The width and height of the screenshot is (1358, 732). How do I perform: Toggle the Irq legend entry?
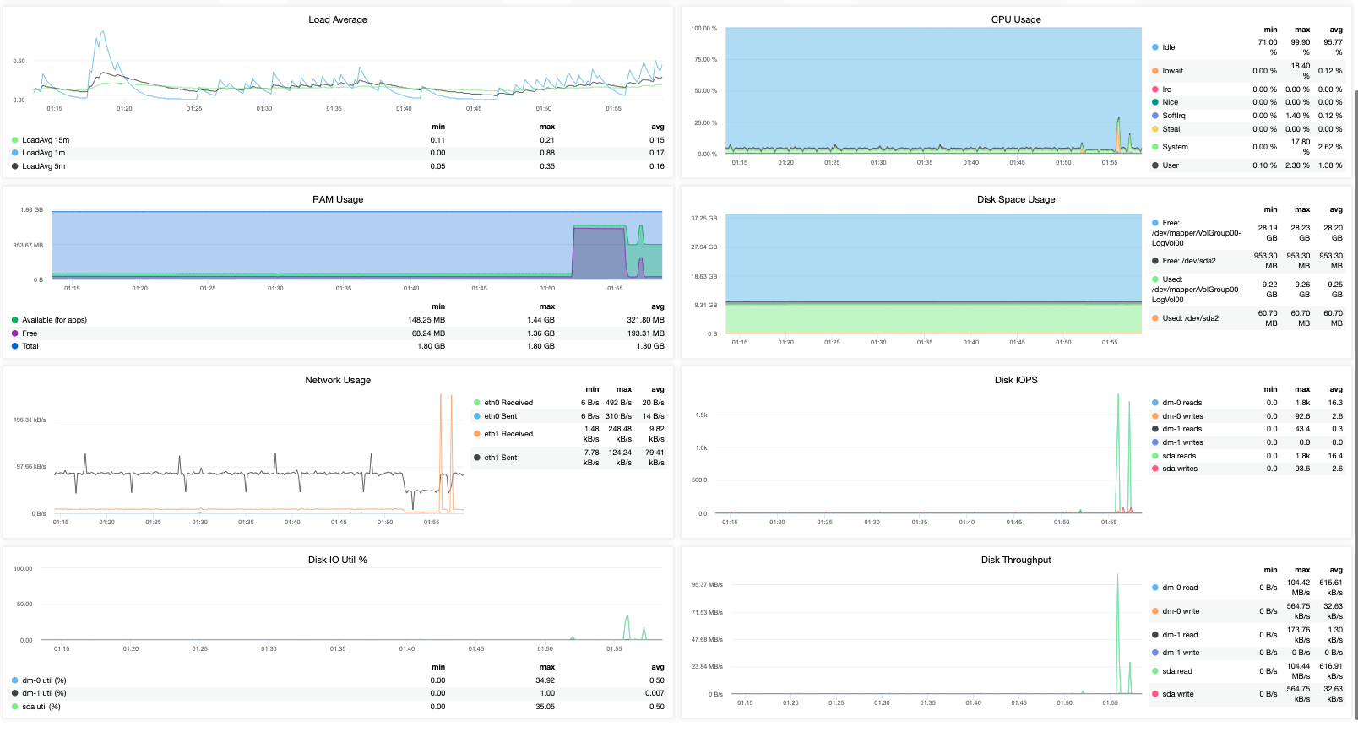(x=1166, y=89)
